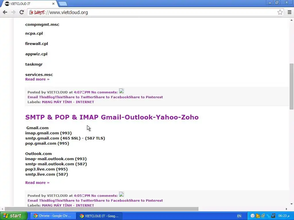This screenshot has height=220, width=294.
Task: Open the SMTP & POP & IMAP post title
Action: point(112,117)
